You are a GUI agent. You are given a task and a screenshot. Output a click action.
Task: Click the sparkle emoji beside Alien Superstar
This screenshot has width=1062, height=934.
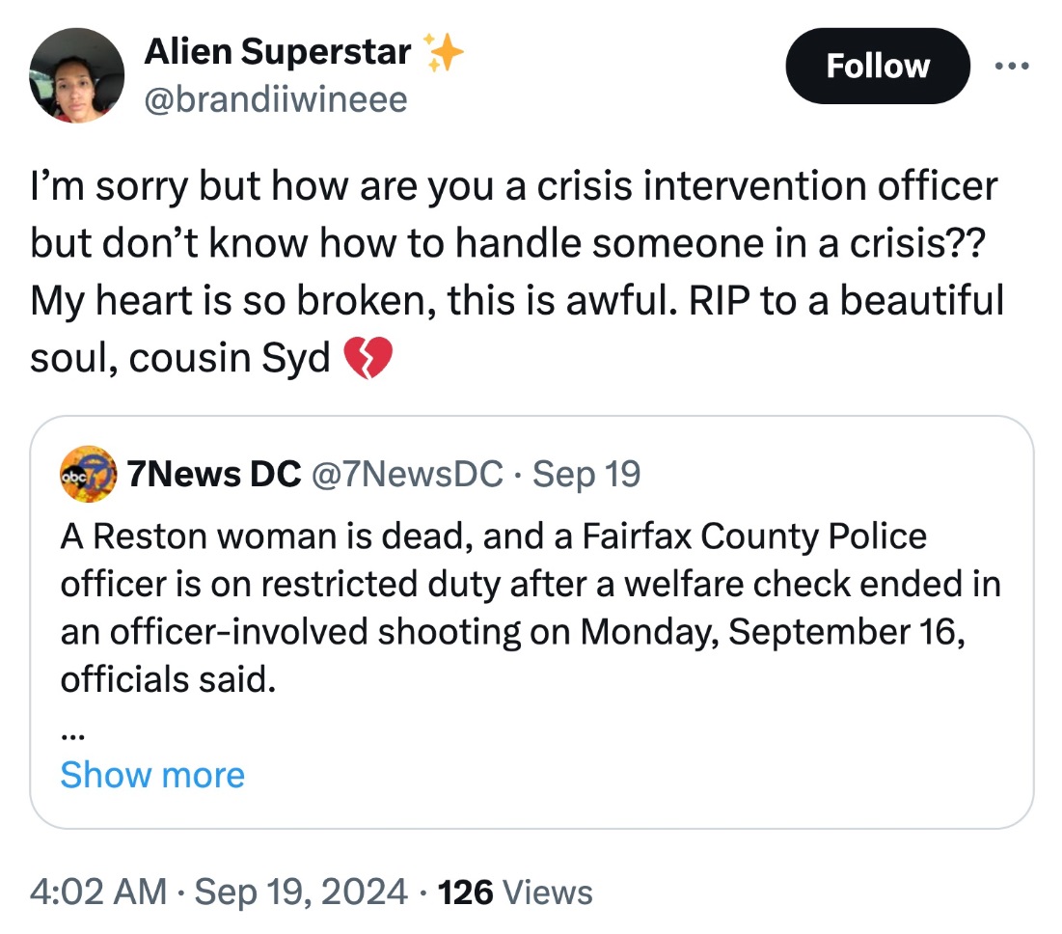pyautogui.click(x=443, y=52)
